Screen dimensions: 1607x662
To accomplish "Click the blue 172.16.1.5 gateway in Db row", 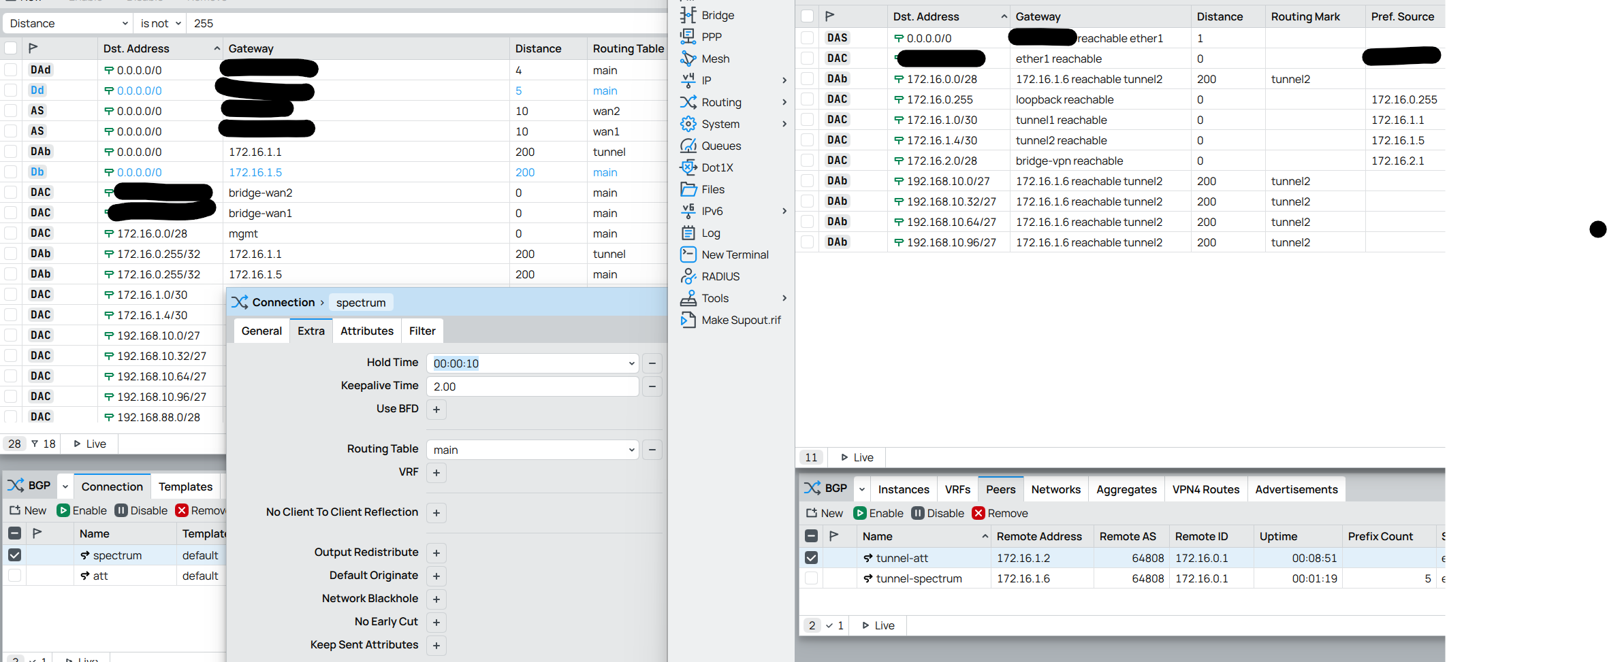I will [x=255, y=172].
